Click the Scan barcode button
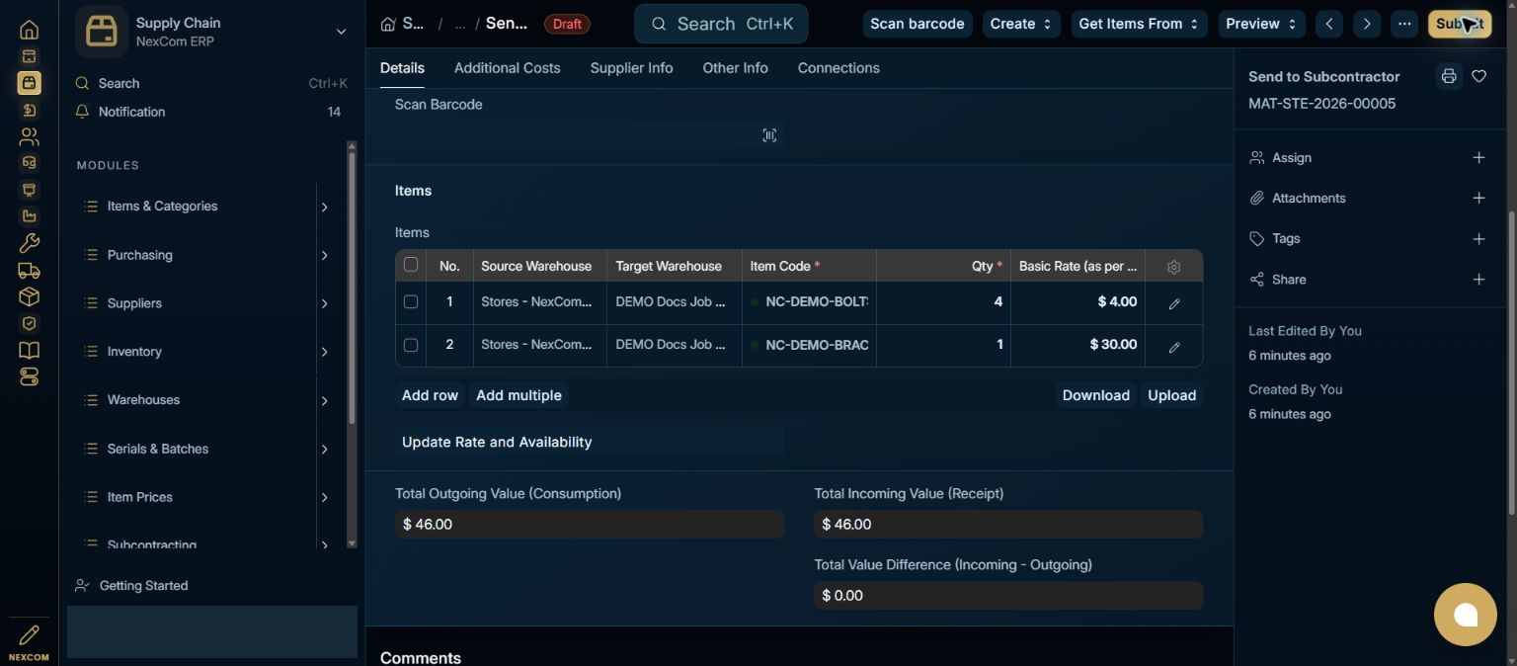 [917, 24]
